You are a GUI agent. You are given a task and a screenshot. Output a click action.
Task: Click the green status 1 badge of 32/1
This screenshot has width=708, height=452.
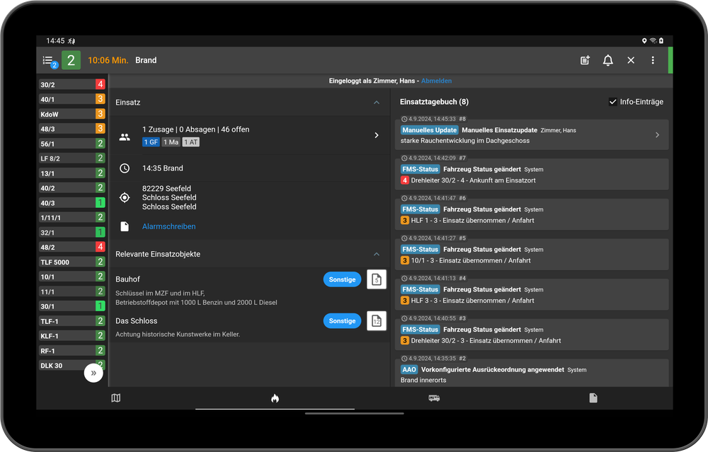point(101,232)
